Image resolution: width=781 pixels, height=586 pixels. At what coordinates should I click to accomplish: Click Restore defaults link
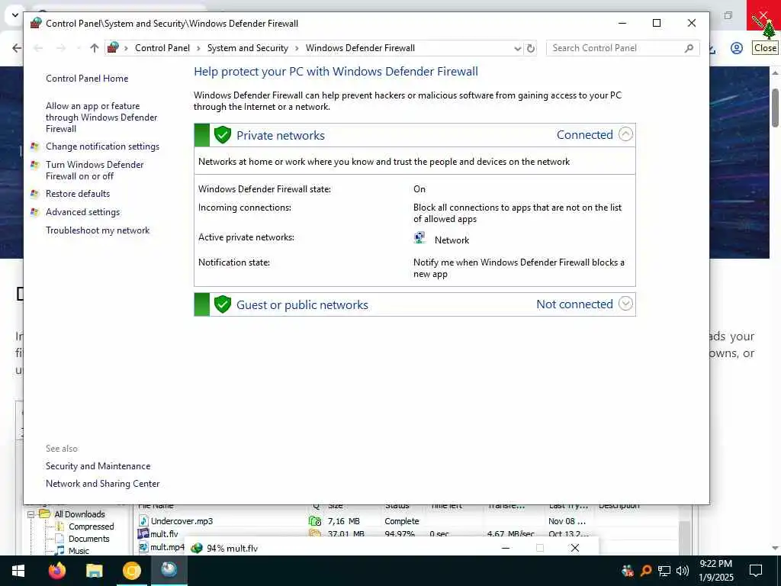coord(78,194)
